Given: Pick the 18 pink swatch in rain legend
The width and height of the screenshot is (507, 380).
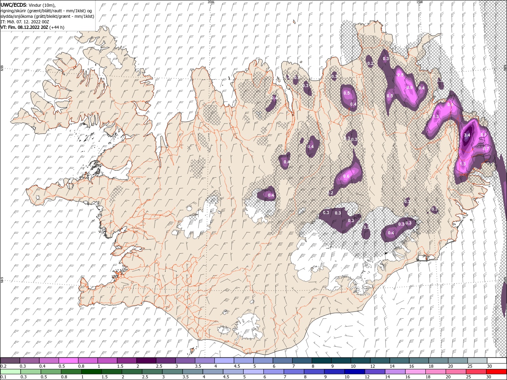Looking at the screenshot, I should (436, 372).
